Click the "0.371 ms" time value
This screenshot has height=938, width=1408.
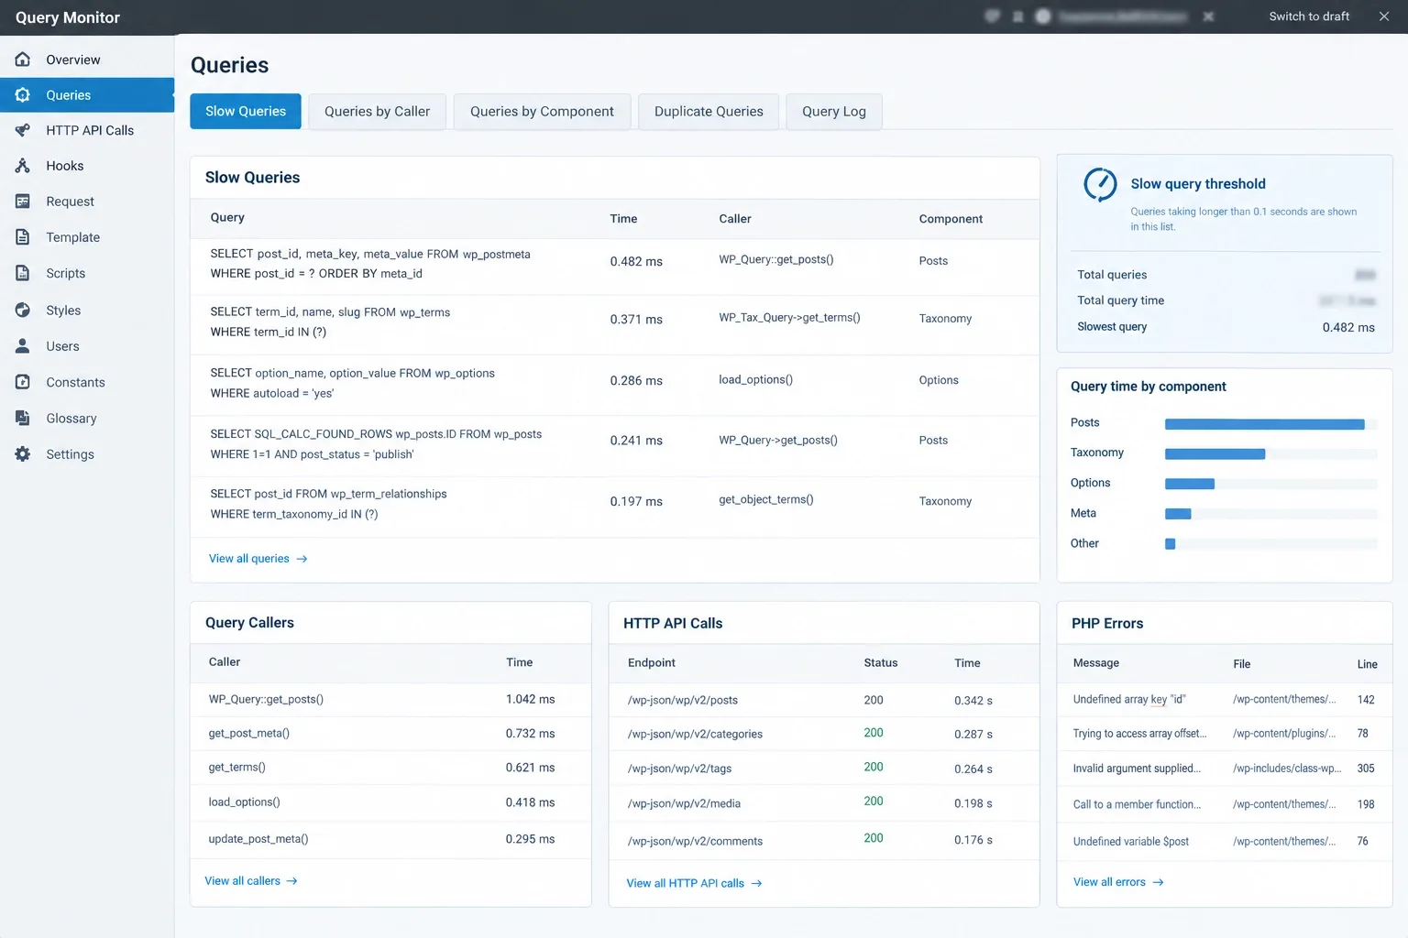tap(636, 320)
